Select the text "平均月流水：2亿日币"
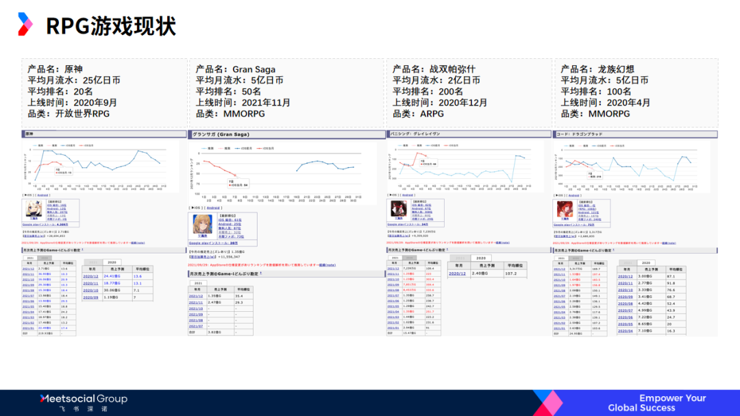The height and width of the screenshot is (416, 740). (x=436, y=80)
